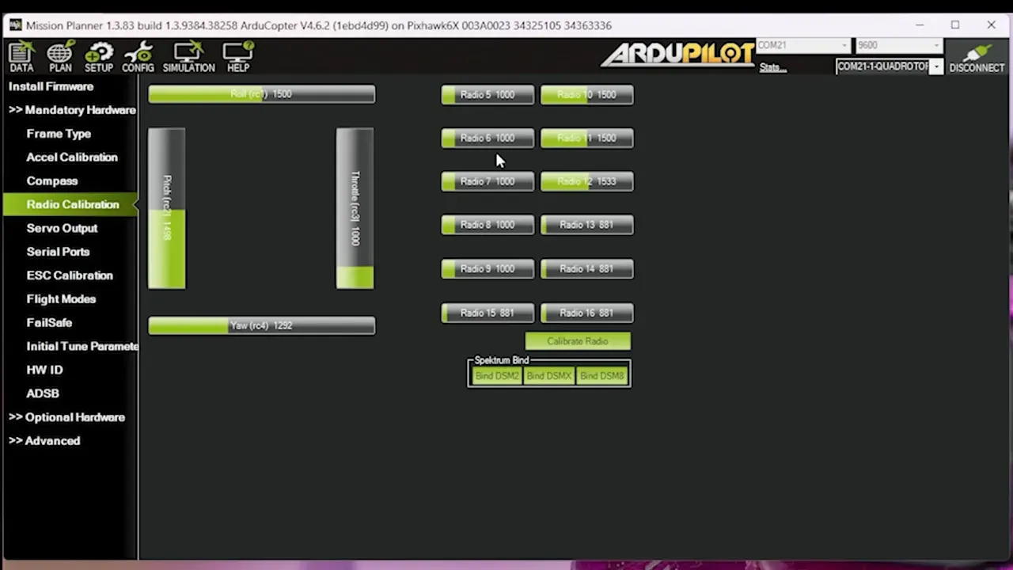Image resolution: width=1013 pixels, height=570 pixels.
Task: Select Frame Type in the sidebar
Action: [59, 134]
